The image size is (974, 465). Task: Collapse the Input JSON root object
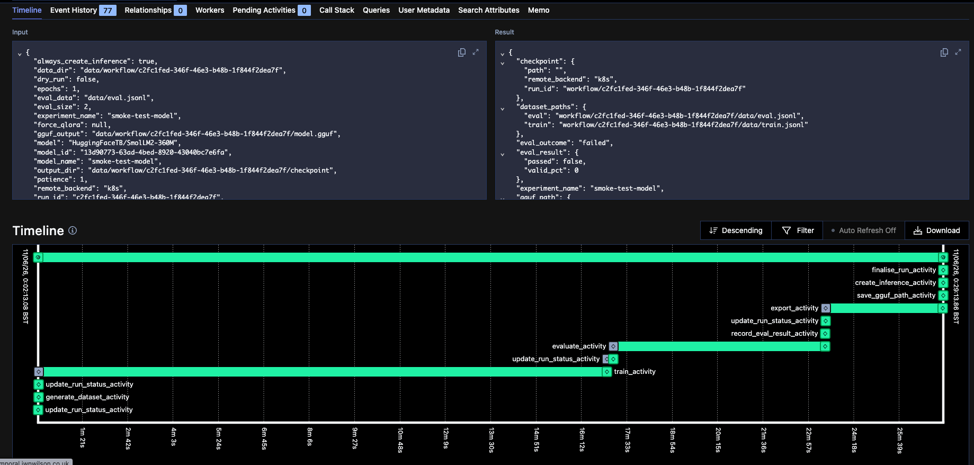(x=20, y=53)
